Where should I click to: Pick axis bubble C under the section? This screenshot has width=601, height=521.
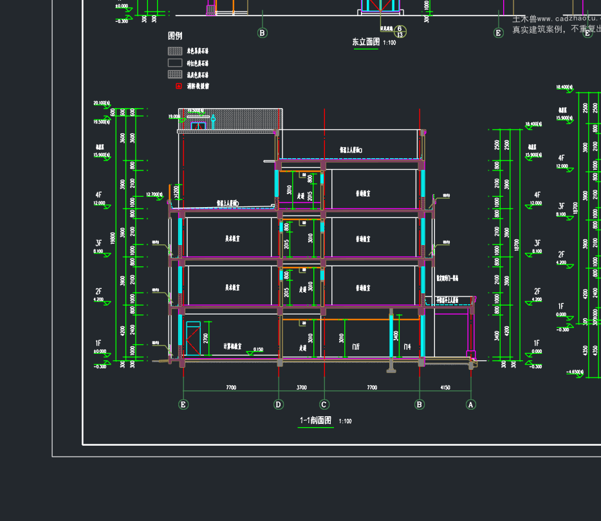coord(324,405)
